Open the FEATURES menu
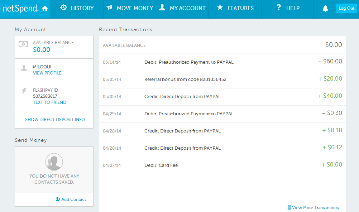This screenshot has height=212, width=359. click(235, 8)
